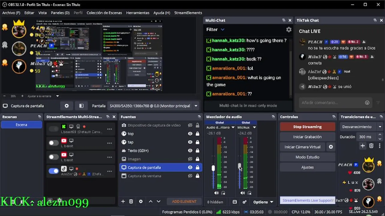Open more options for AleZin' TikTok output
This screenshot has height=216, width=385.
109,171
